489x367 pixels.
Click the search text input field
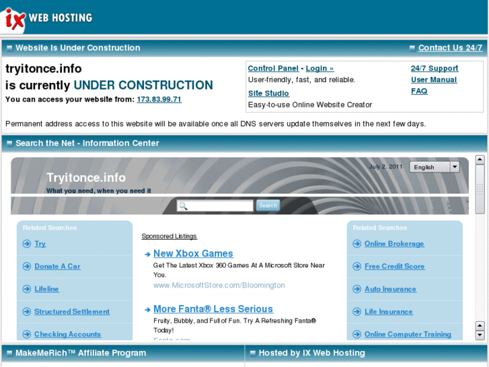[x=215, y=206]
